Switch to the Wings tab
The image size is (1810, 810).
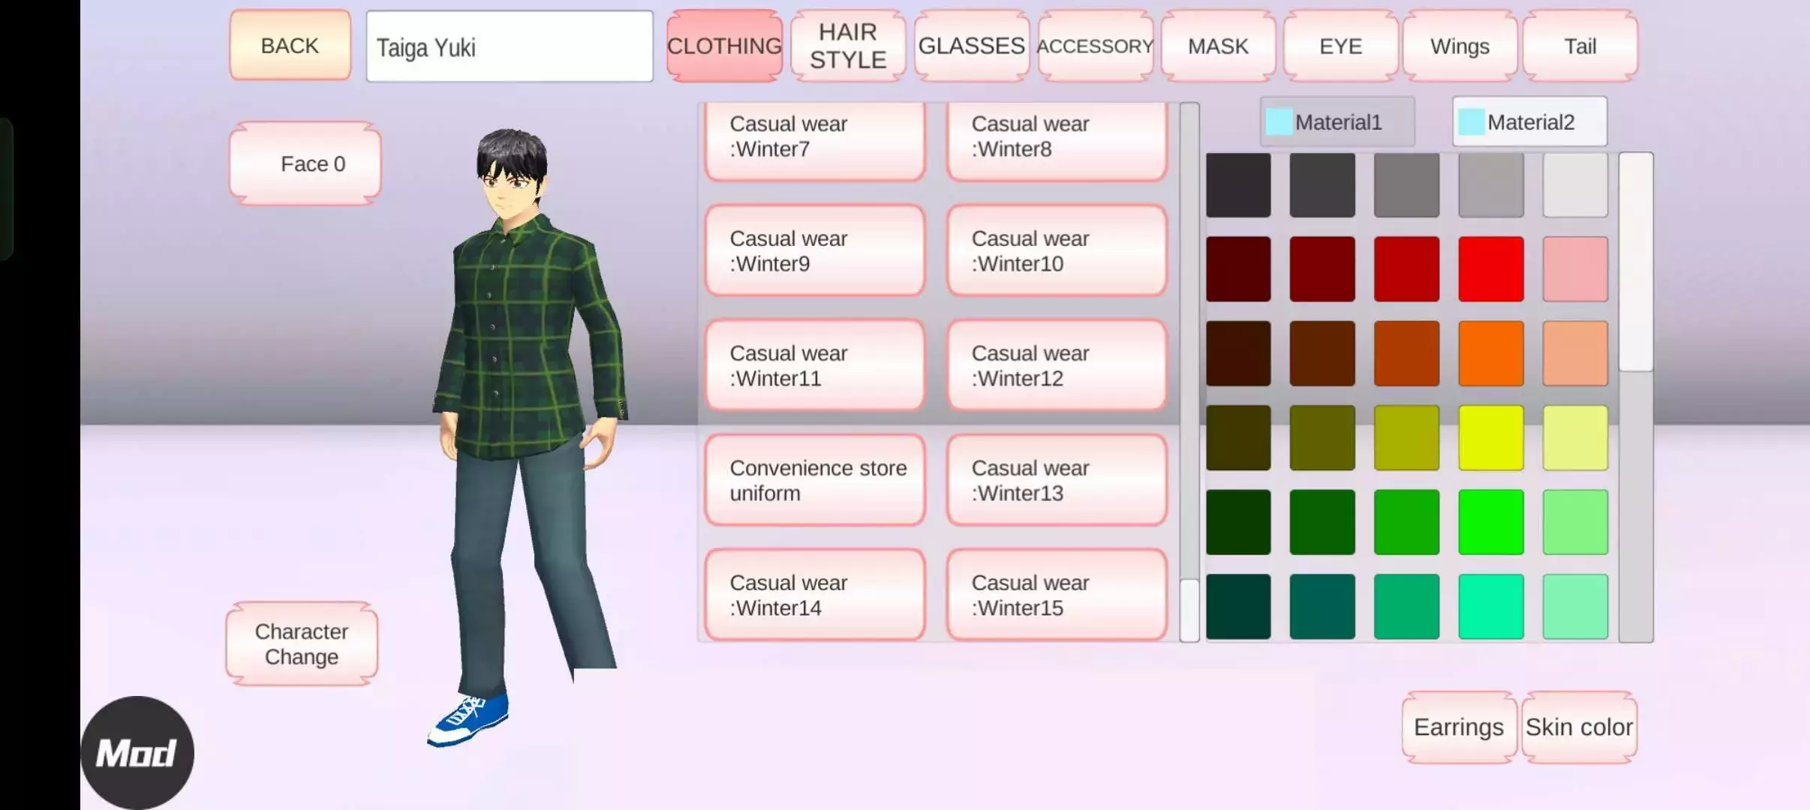pyautogui.click(x=1459, y=46)
